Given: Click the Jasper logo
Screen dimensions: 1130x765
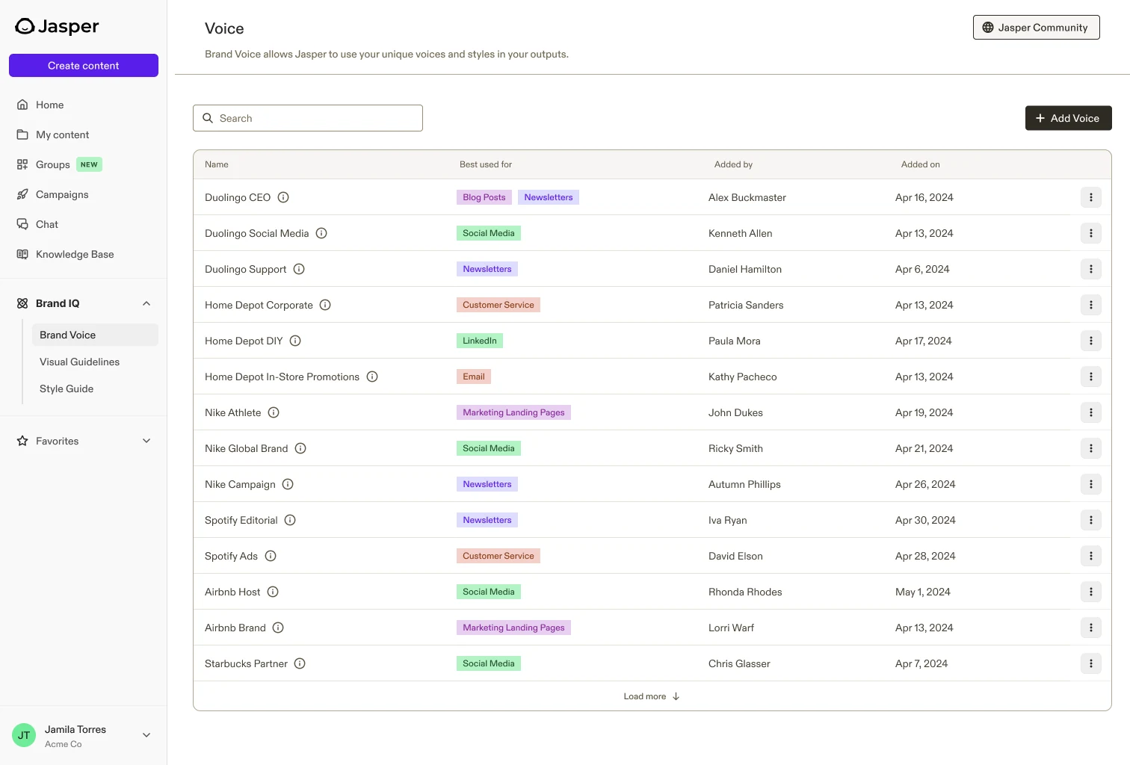Looking at the screenshot, I should (57, 27).
